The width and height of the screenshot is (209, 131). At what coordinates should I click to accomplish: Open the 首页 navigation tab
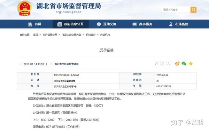(34, 24)
